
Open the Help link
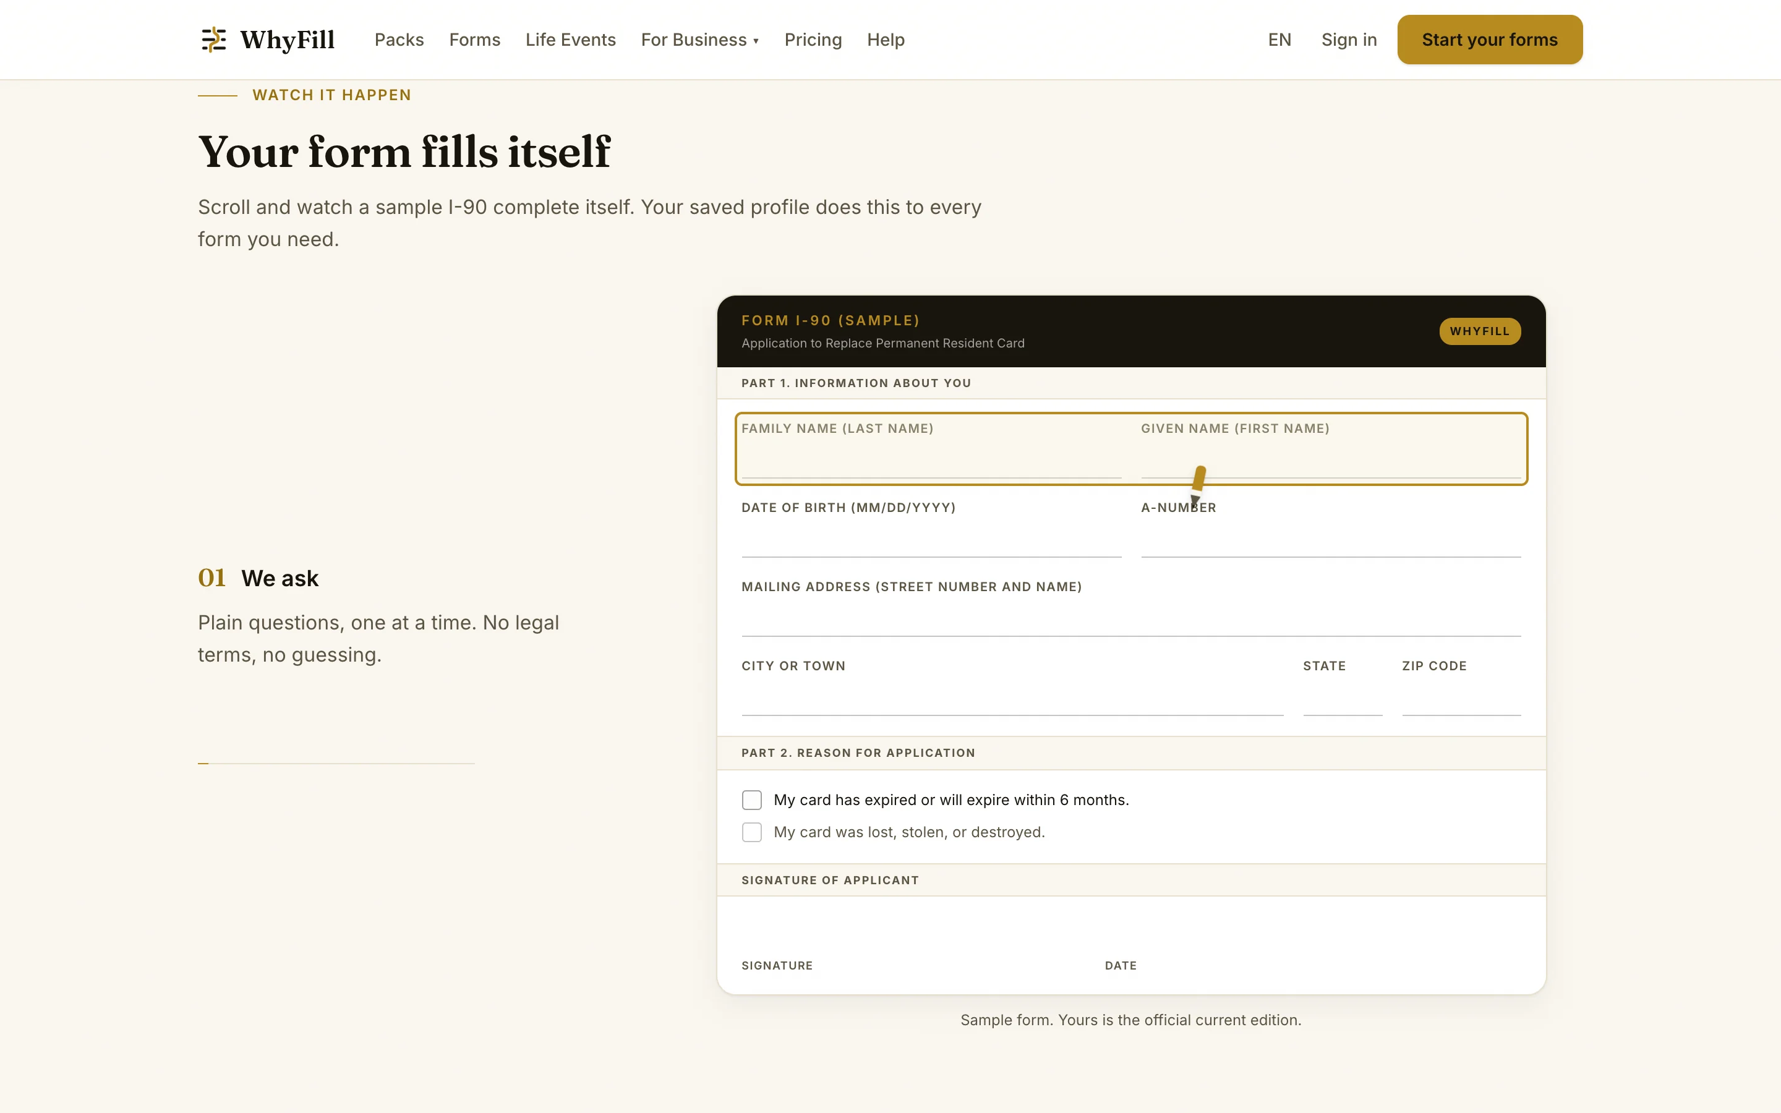pos(886,40)
